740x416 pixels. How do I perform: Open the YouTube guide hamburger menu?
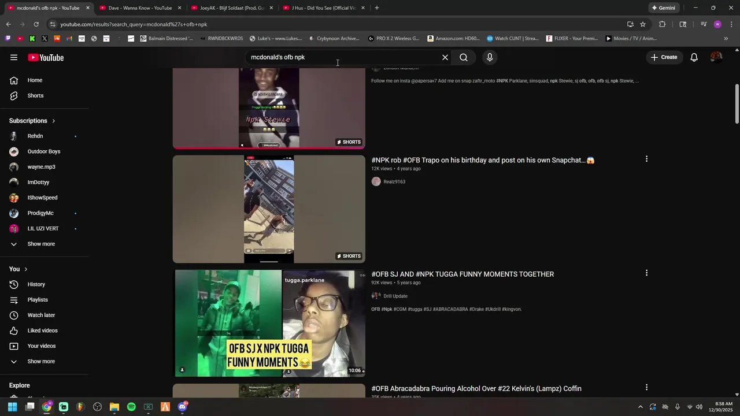(14, 57)
